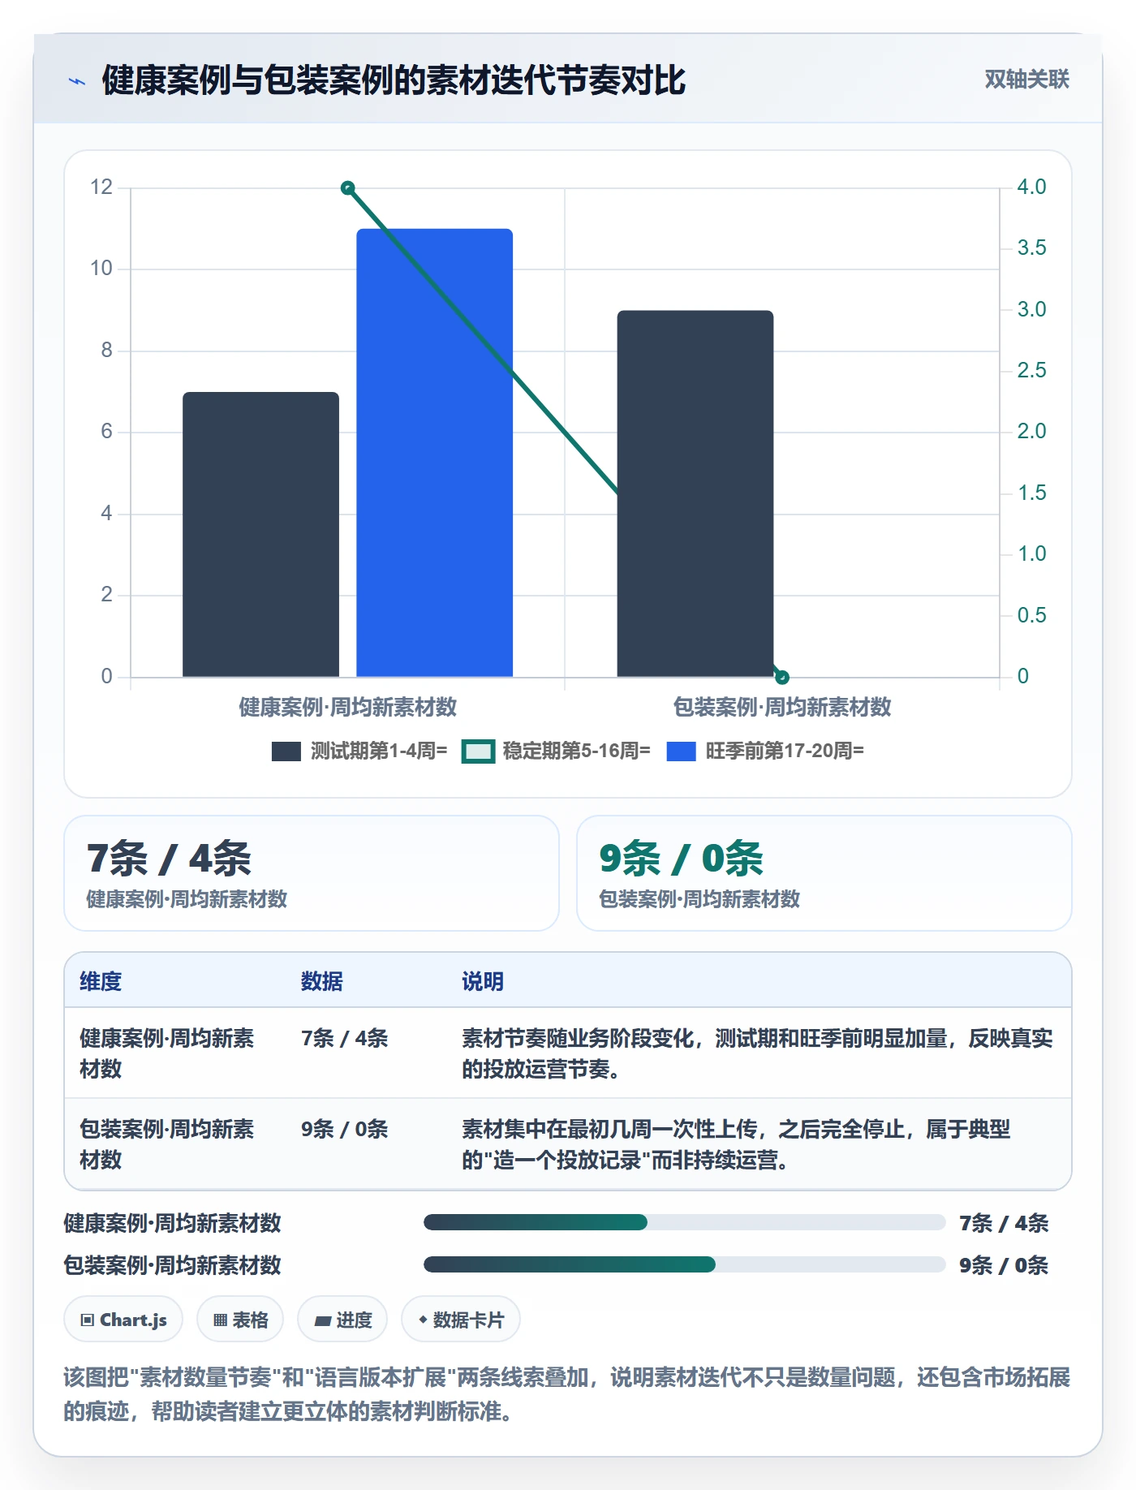Click the right axis tick label 3.5
Viewport: 1136px width, 1490px height.
1031,248
